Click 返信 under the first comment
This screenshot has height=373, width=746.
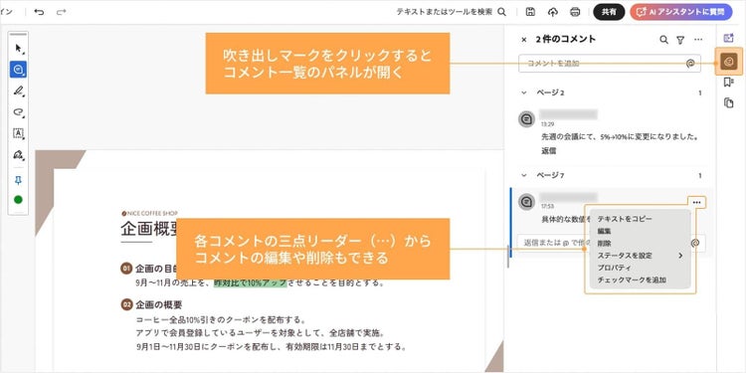[x=548, y=151]
